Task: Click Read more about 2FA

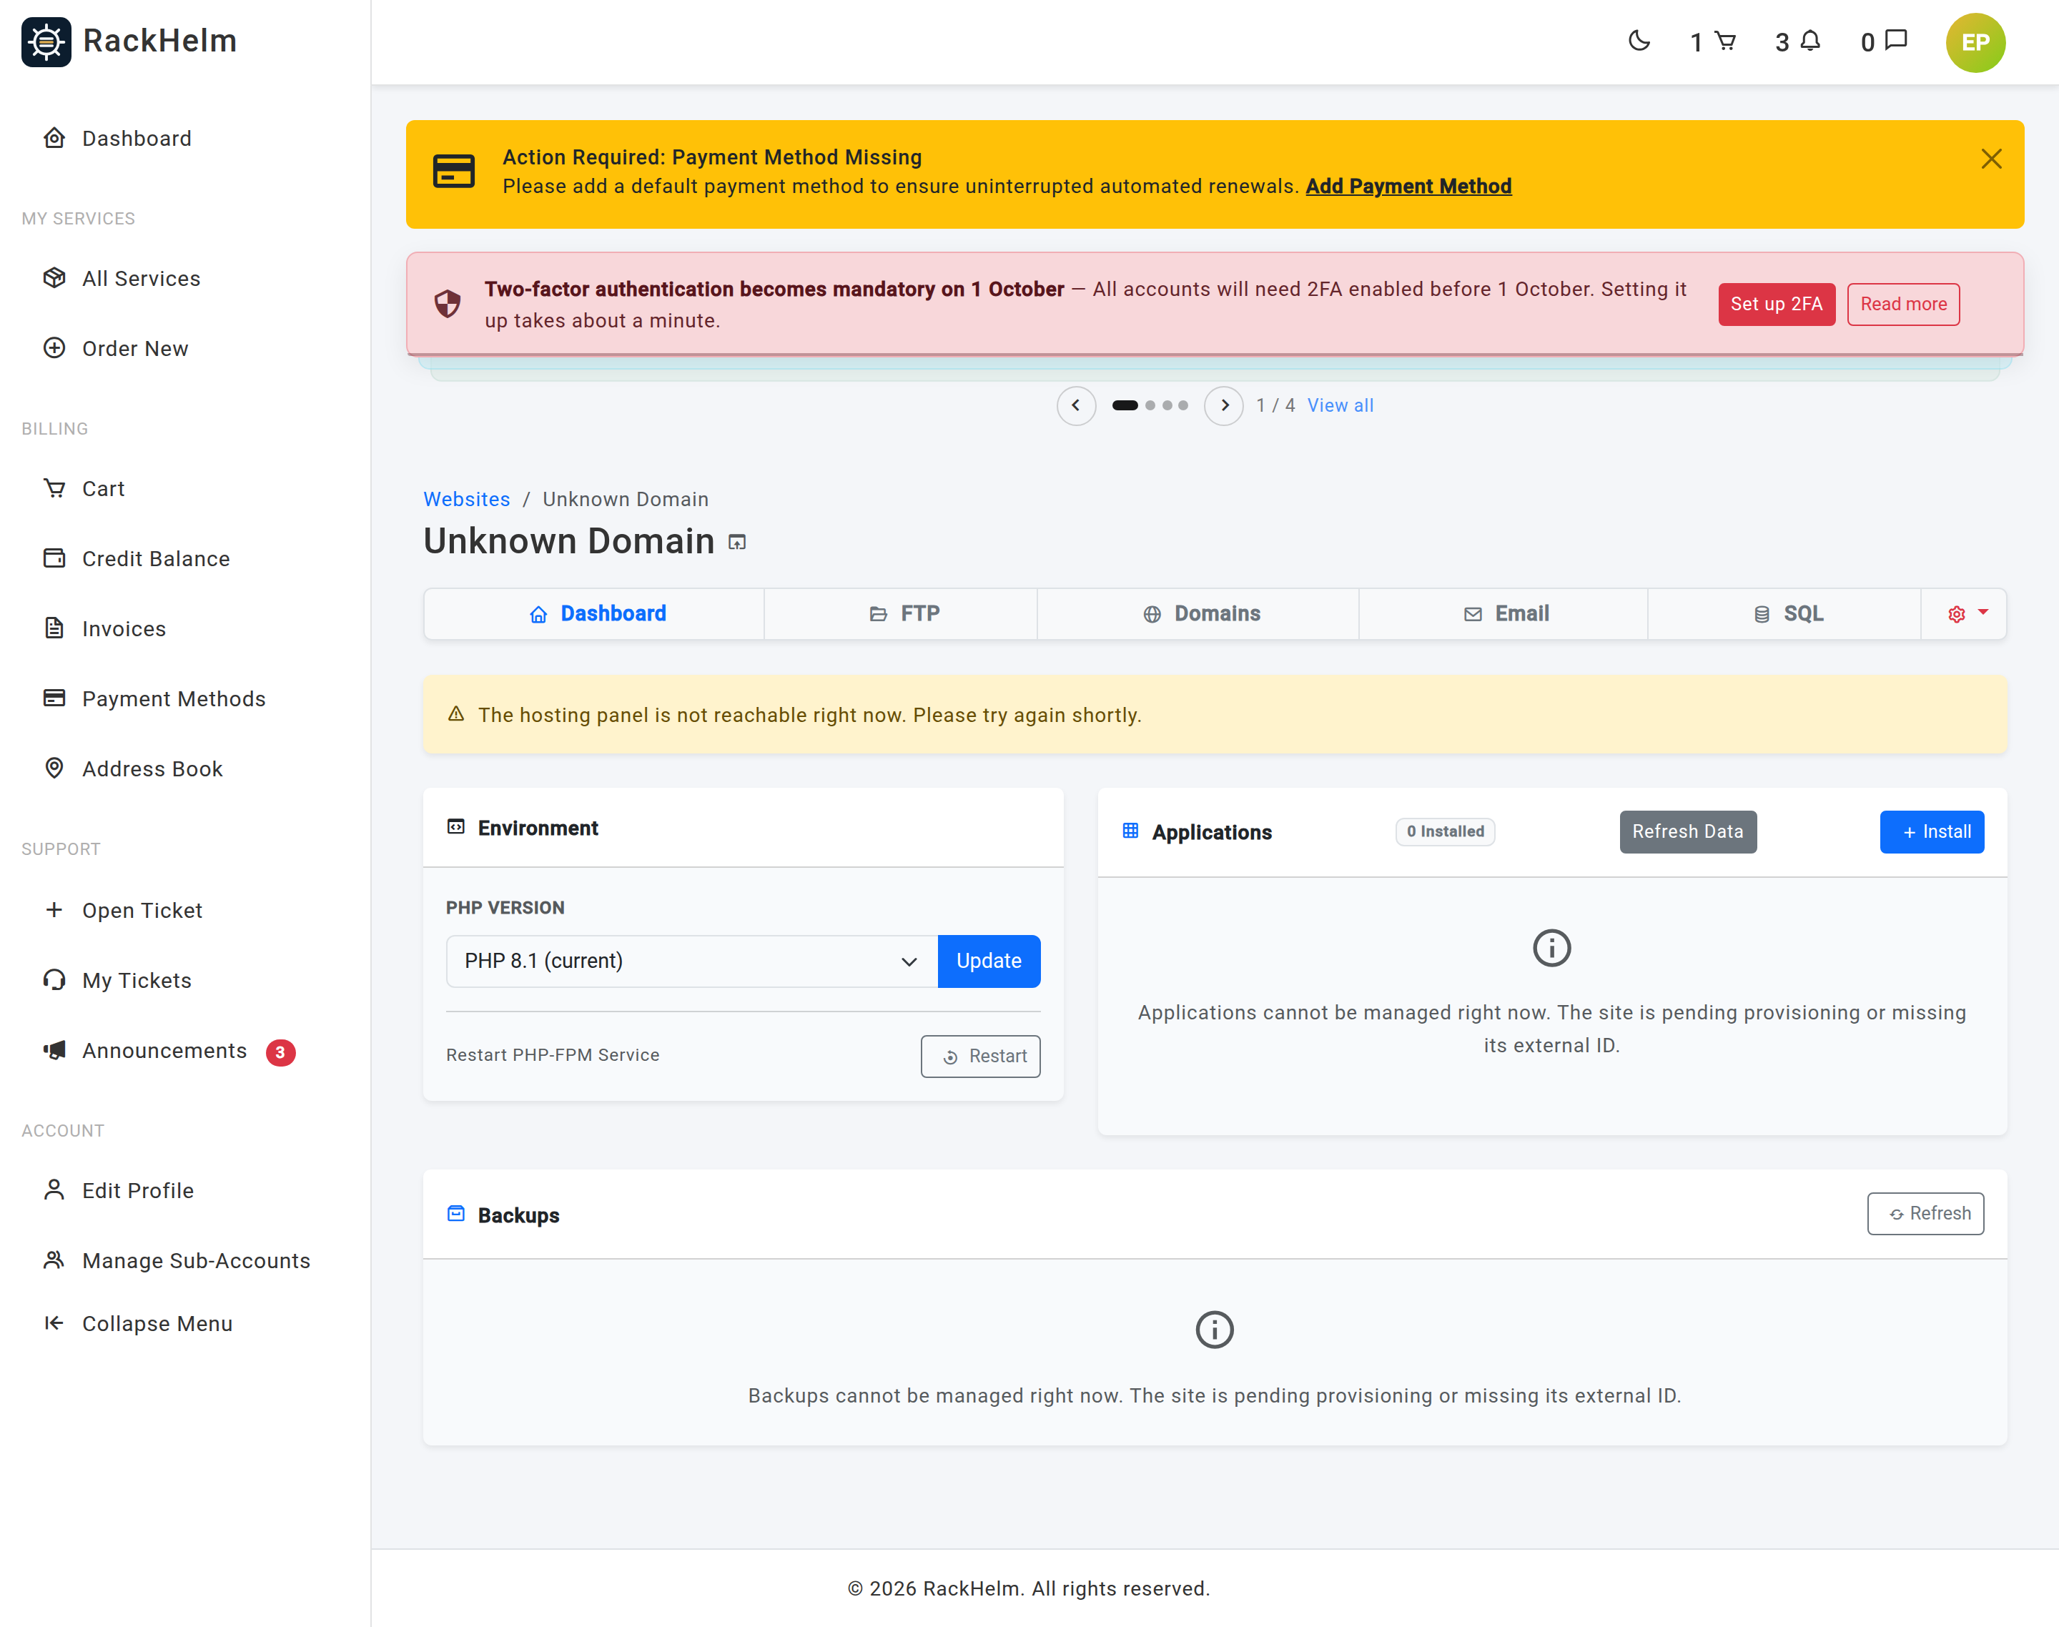Action: (x=1902, y=304)
